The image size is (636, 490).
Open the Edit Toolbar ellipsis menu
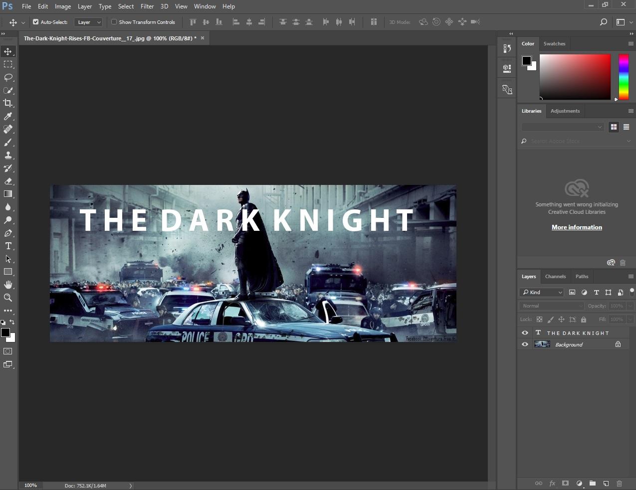pos(8,311)
